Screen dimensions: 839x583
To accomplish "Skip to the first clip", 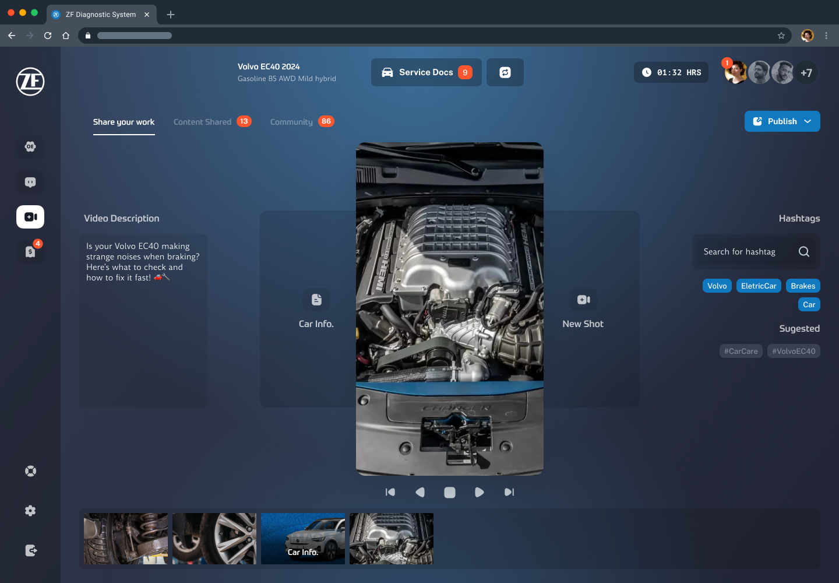I will (390, 492).
